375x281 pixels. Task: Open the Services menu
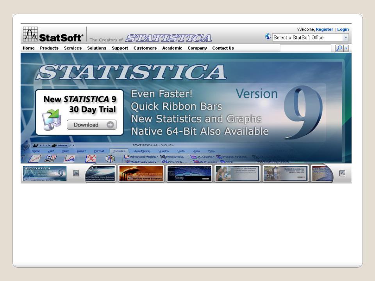pos(73,48)
